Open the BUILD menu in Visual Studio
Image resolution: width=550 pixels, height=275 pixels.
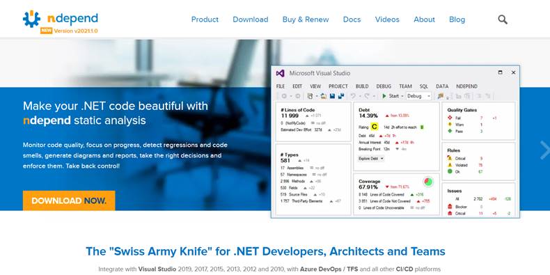(362, 86)
